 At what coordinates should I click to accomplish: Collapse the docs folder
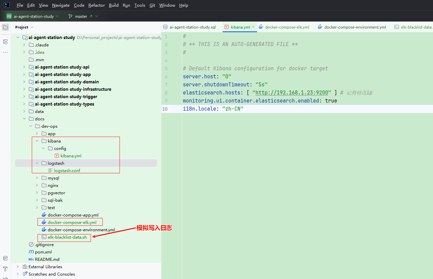click(24, 119)
